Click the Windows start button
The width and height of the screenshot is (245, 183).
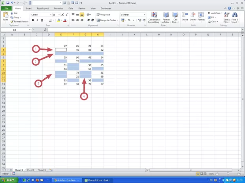[x=9, y=180]
